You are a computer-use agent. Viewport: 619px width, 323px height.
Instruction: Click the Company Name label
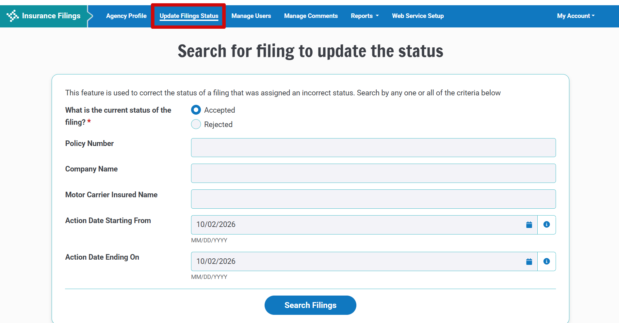click(91, 169)
